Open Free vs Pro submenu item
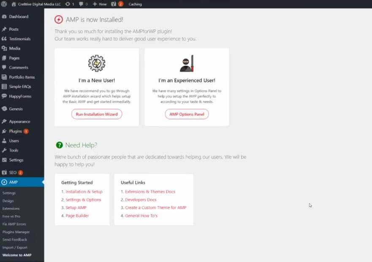 [x=11, y=216]
